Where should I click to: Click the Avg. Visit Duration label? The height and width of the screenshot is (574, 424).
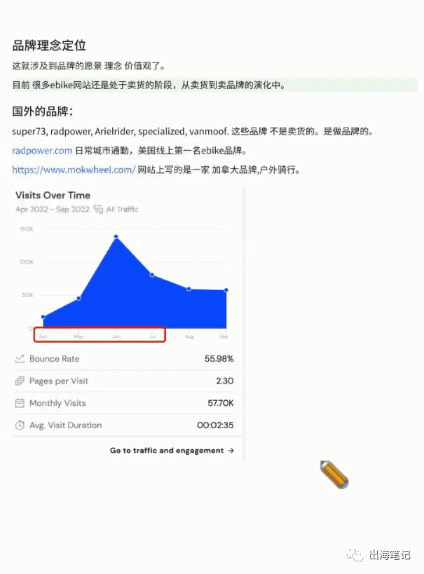[x=66, y=425]
